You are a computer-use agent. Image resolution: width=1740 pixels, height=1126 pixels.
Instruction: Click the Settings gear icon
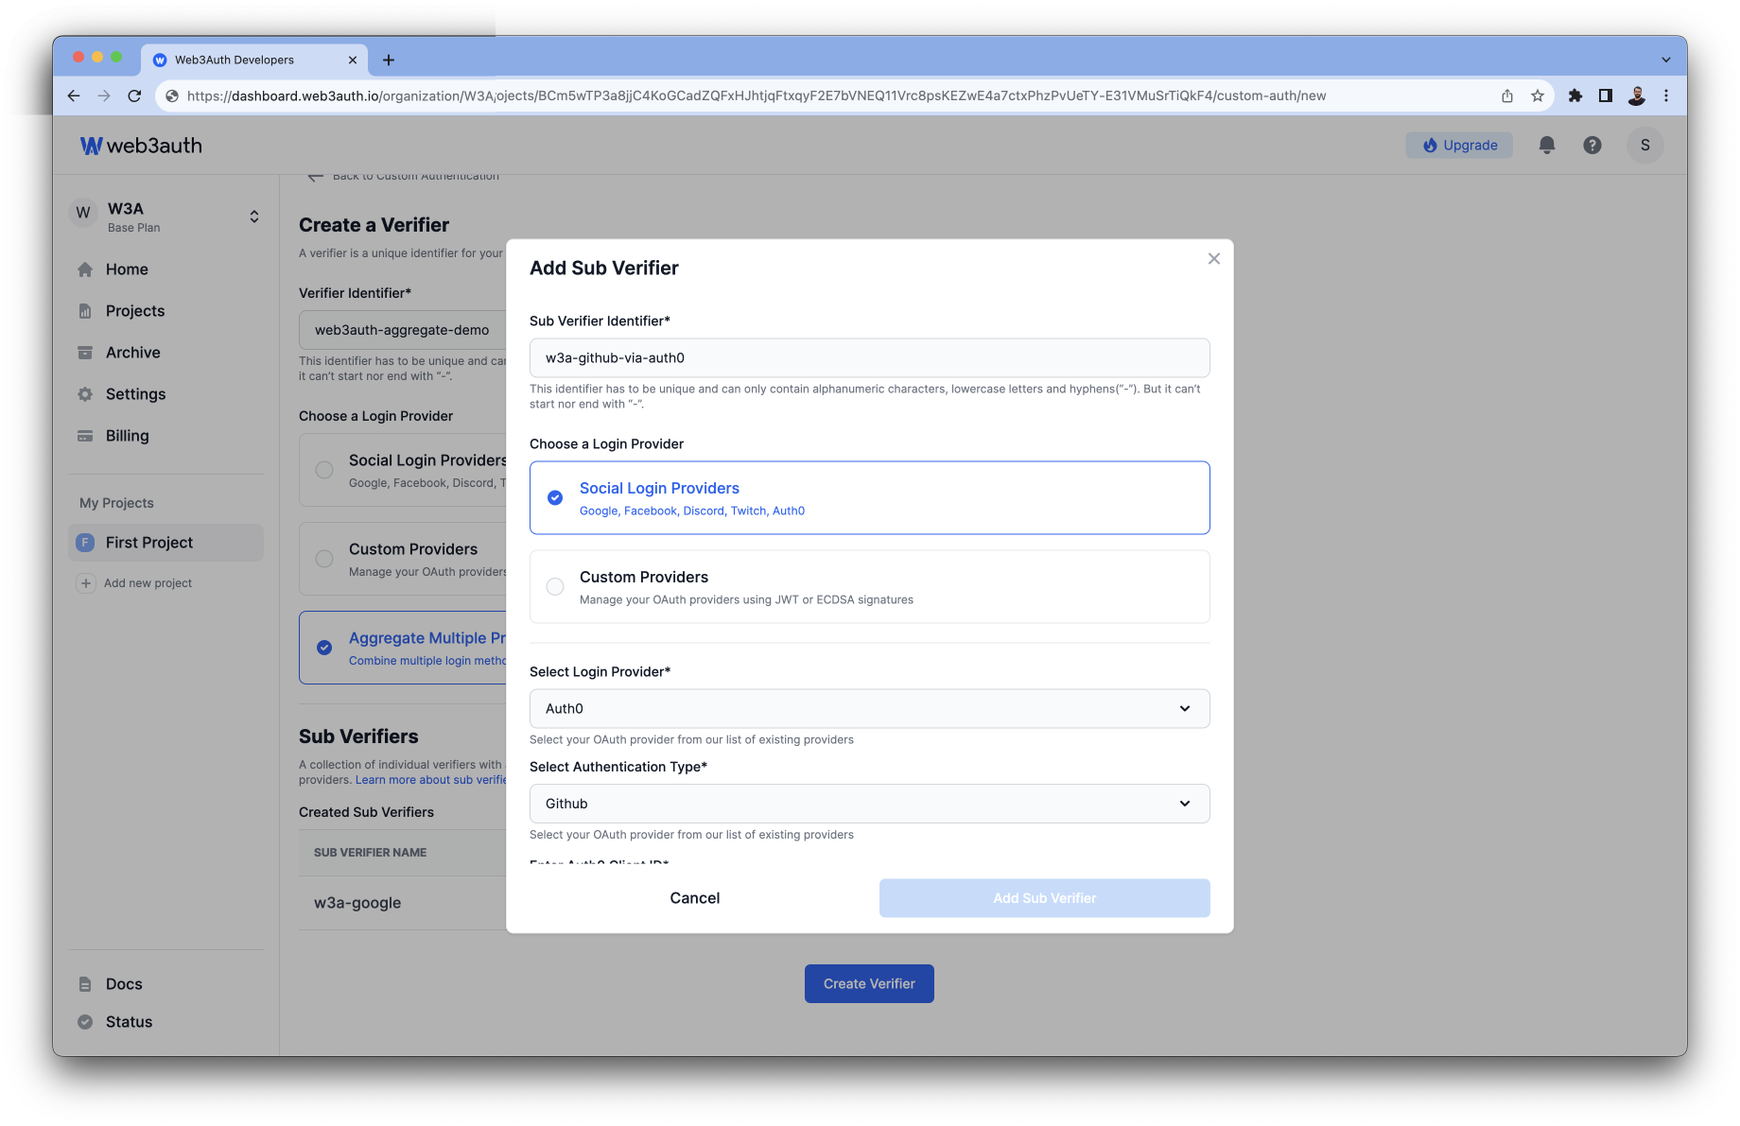85,394
